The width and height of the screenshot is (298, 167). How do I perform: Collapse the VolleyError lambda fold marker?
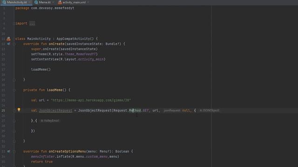14,121
